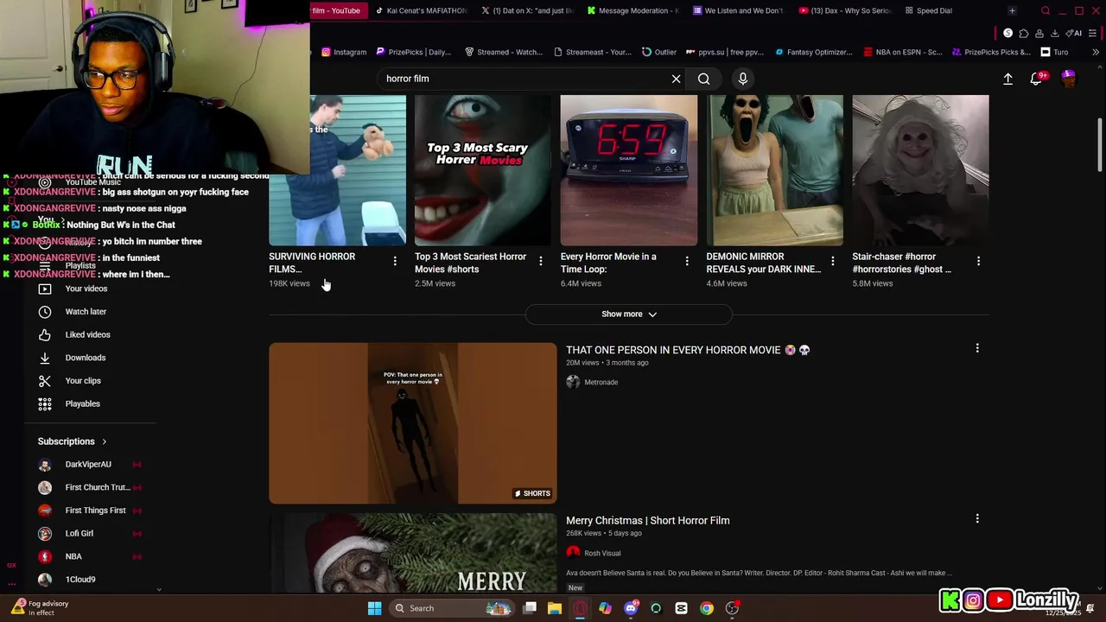Play 6:59 alarm clock short thumbnail
The image size is (1106, 622).
point(629,170)
